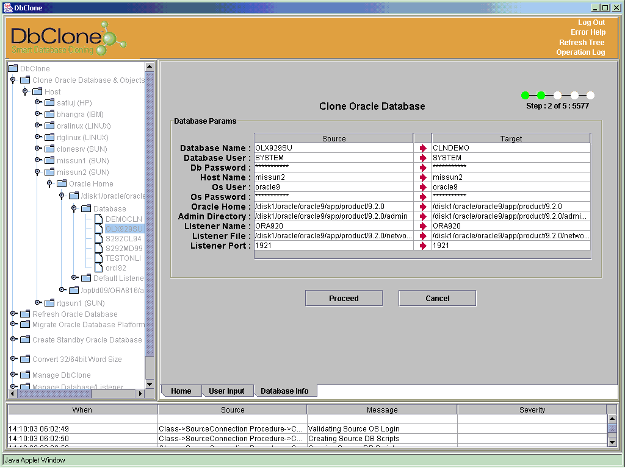The width and height of the screenshot is (625, 468).
Task: Click the Log Out link
Action: (x=591, y=23)
